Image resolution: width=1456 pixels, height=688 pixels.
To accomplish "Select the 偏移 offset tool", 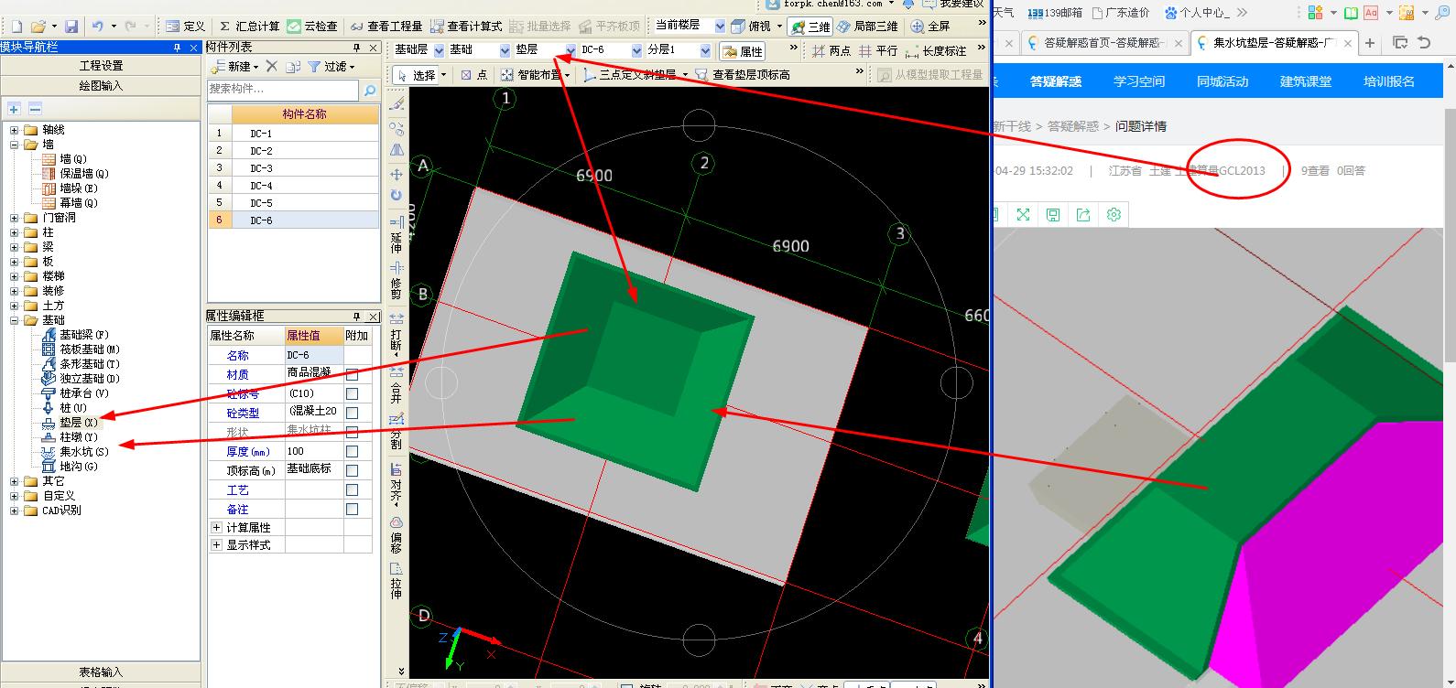I will click(397, 534).
